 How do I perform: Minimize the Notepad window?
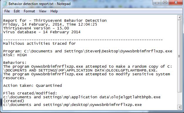tap(157, 3)
